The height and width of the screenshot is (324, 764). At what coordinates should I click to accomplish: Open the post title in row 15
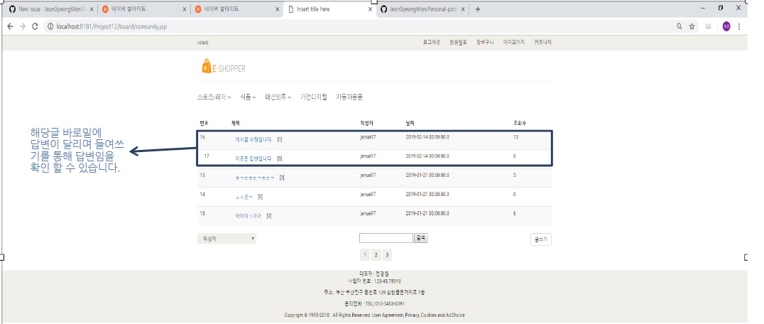click(x=255, y=178)
